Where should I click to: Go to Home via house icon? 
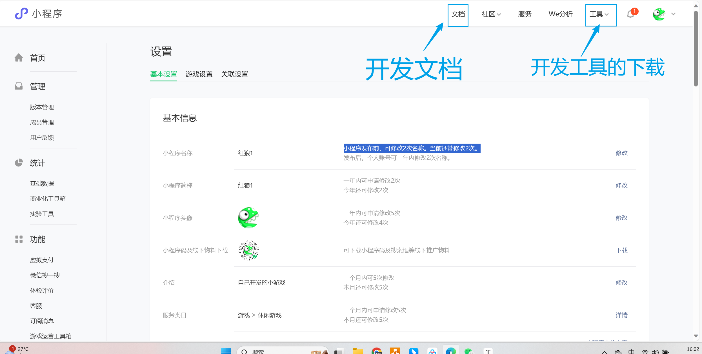tap(19, 58)
